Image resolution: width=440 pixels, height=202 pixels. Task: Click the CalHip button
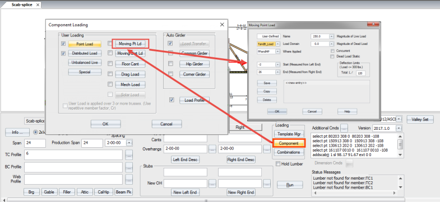point(104,192)
